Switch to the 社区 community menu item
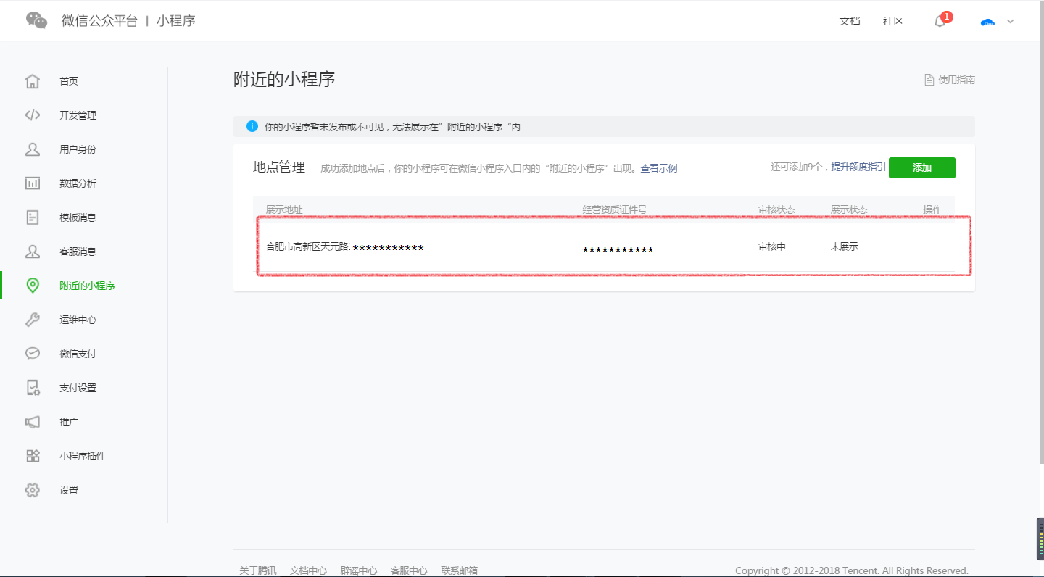Image resolution: width=1044 pixels, height=577 pixels. coord(892,21)
